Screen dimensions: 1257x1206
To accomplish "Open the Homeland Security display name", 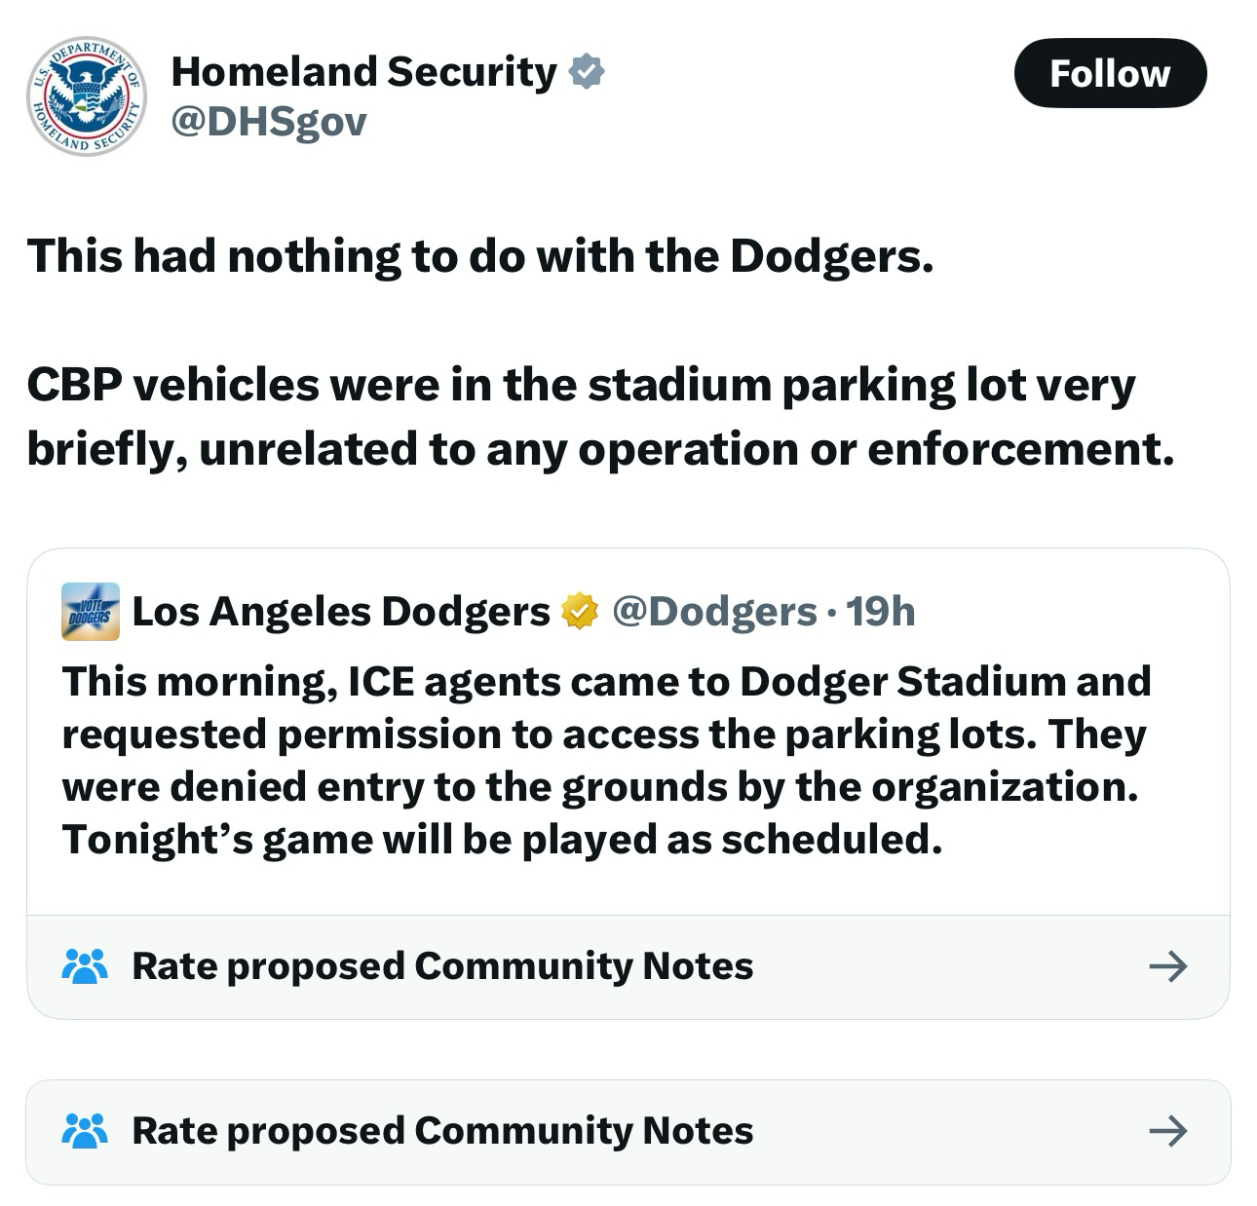I will [363, 72].
